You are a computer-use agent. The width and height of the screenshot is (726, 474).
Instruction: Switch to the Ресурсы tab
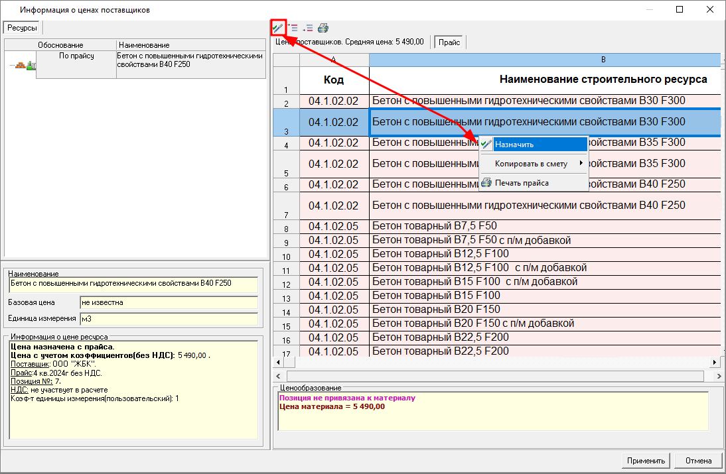coord(23,27)
